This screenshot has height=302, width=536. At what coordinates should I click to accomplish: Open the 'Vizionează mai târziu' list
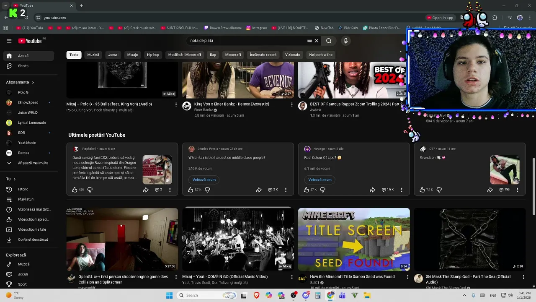[28, 209]
